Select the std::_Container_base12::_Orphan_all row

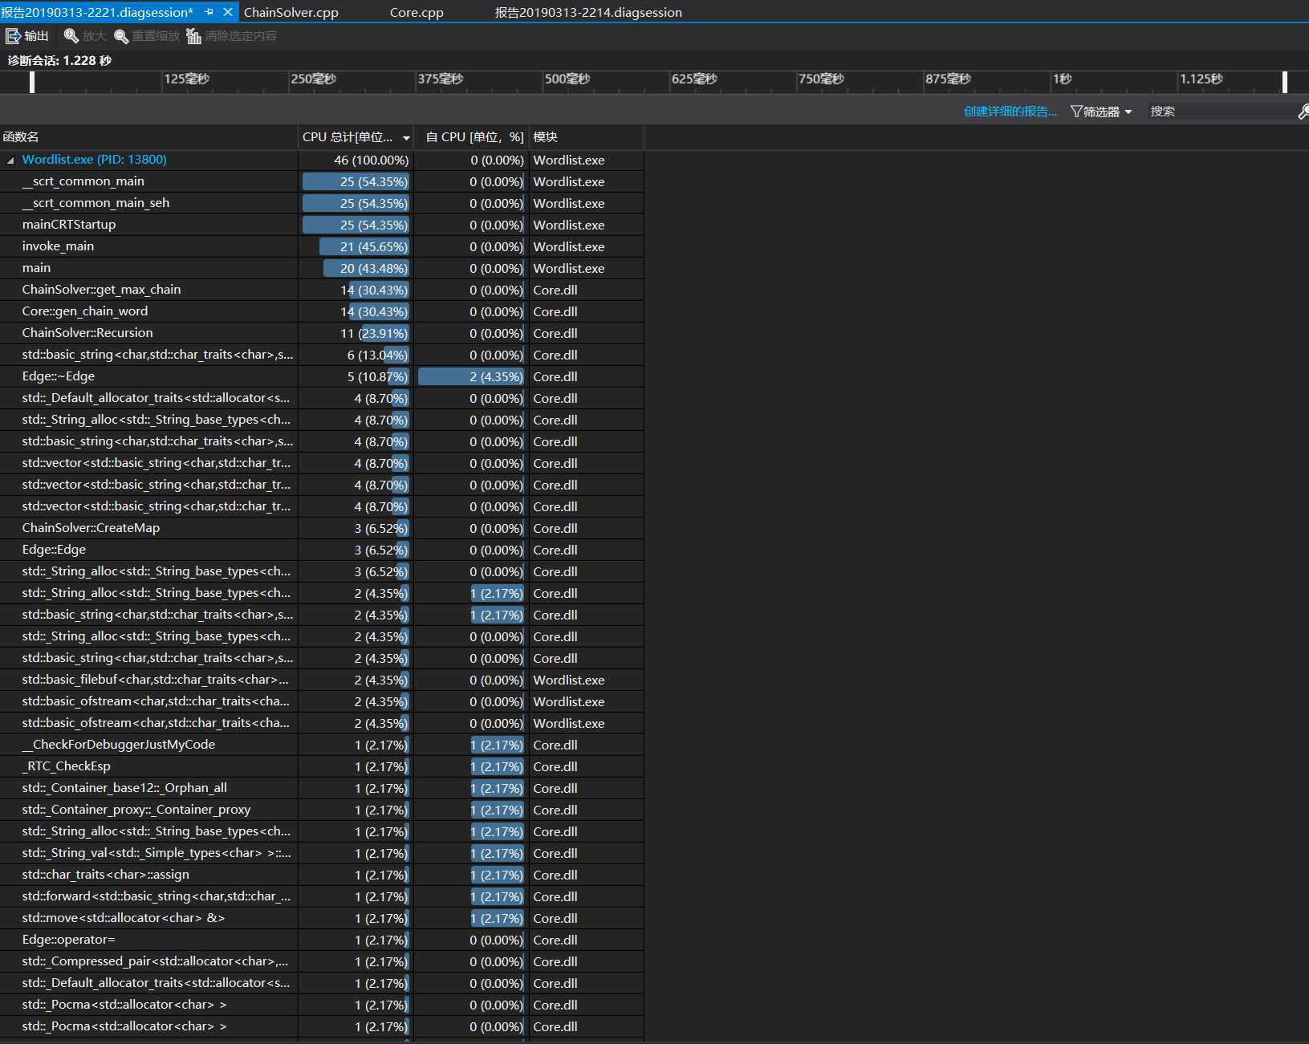tap(321, 788)
